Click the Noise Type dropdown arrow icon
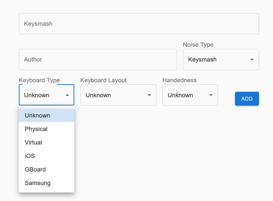This screenshot has width=273, height=201. pos(252,59)
